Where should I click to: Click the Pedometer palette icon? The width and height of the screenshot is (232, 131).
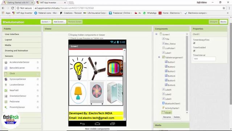pyautogui.click(x=6, y=102)
